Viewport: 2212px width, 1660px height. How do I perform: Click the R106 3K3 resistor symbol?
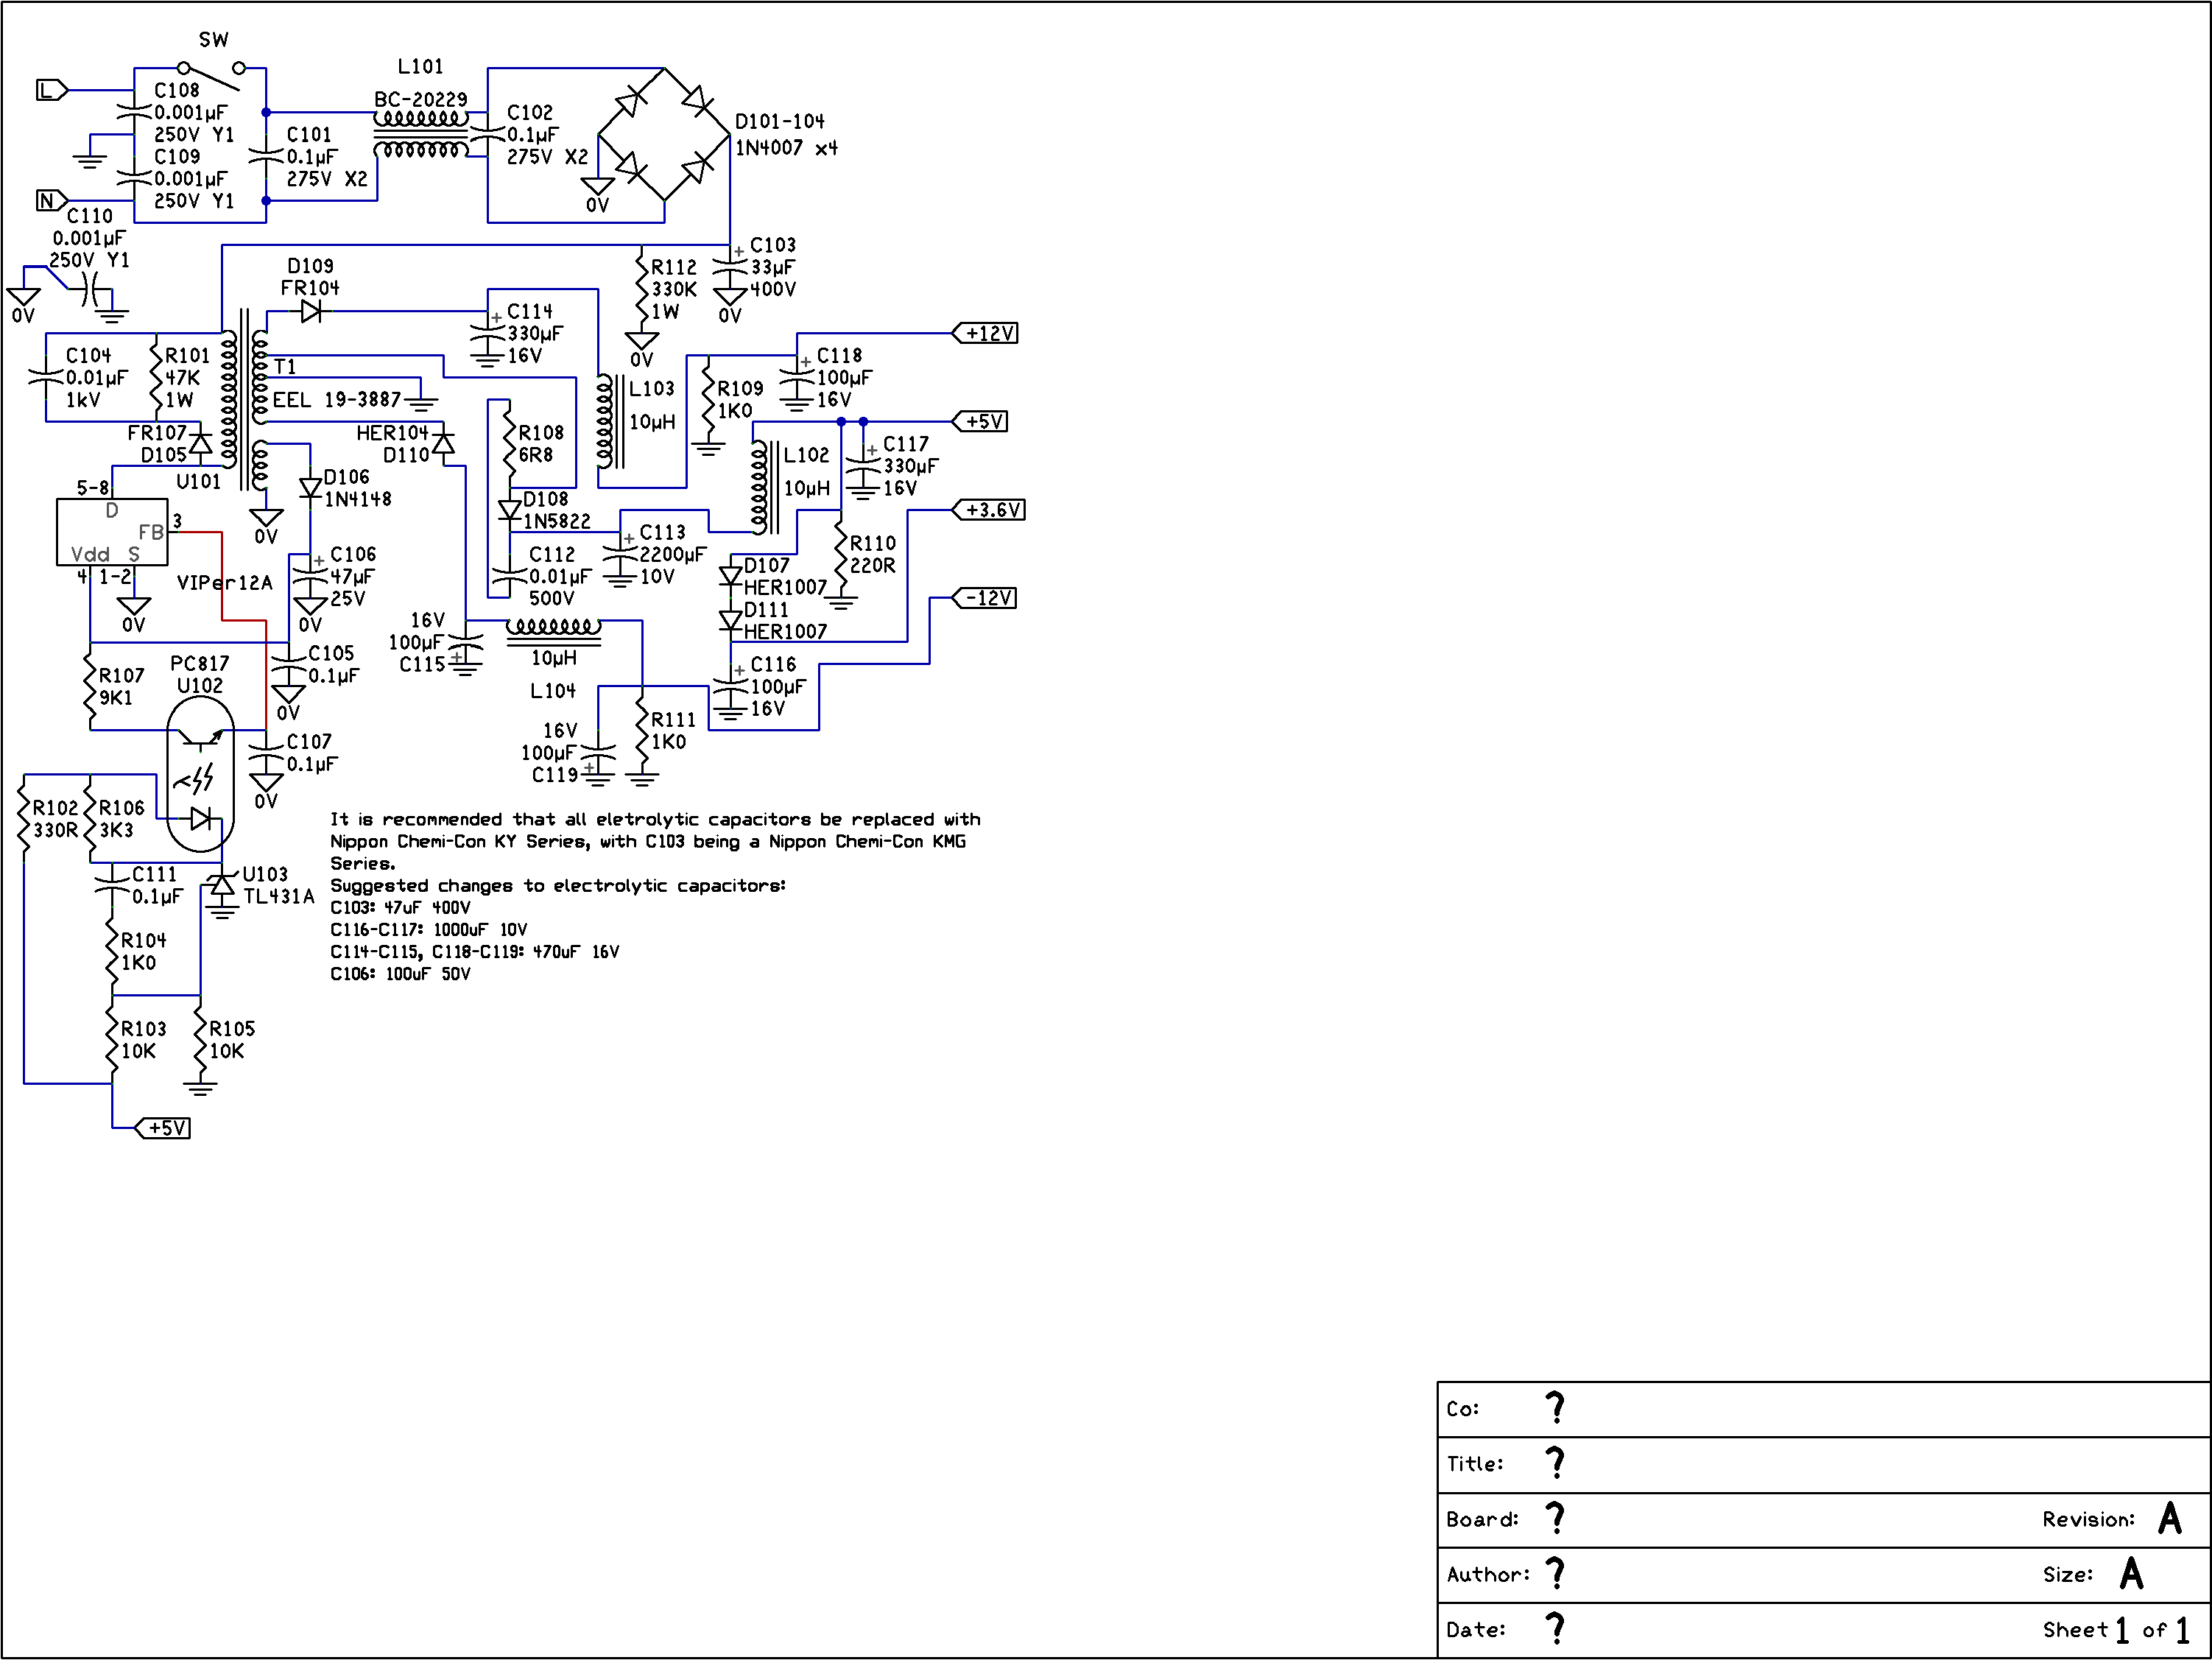(90, 819)
